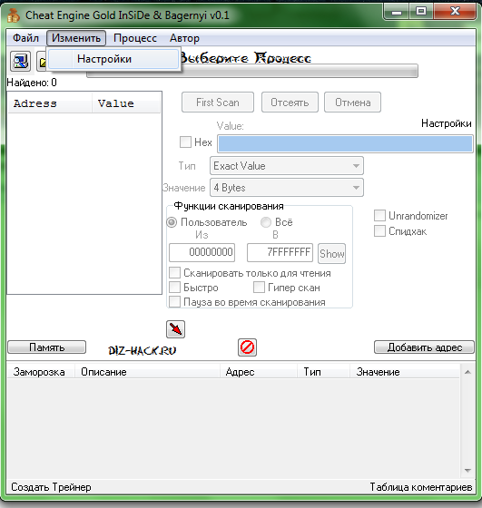
Task: Click the First Scan button
Action: [x=218, y=103]
